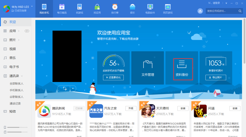Click the 天天德州 app icon
This screenshot has width=246, height=137.
pos(148,111)
